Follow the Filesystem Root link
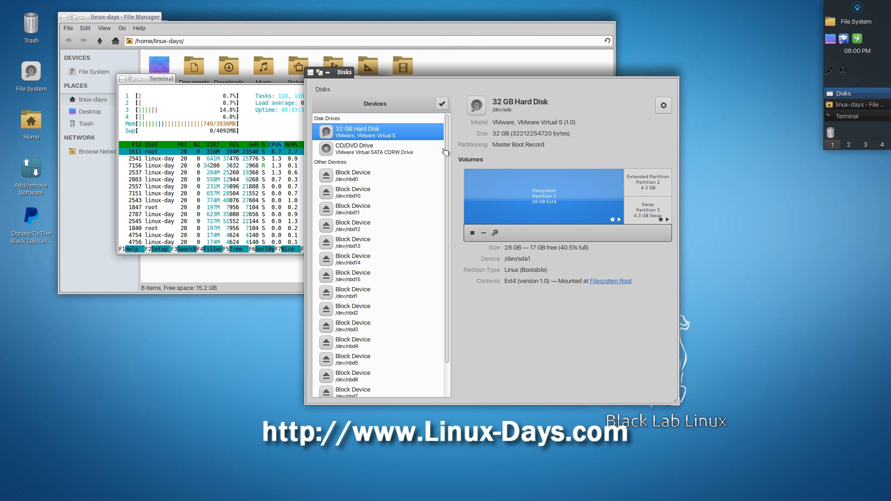The height and width of the screenshot is (501, 891). (611, 281)
